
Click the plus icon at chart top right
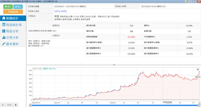coord(198,69)
